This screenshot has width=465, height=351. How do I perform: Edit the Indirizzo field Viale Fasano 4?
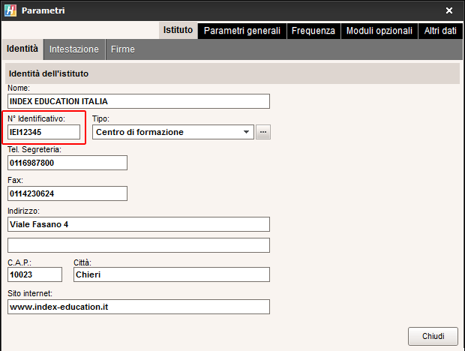pos(139,224)
